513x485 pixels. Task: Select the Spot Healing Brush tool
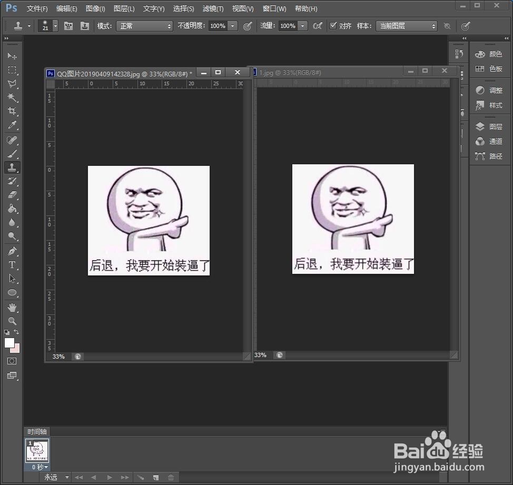point(12,140)
